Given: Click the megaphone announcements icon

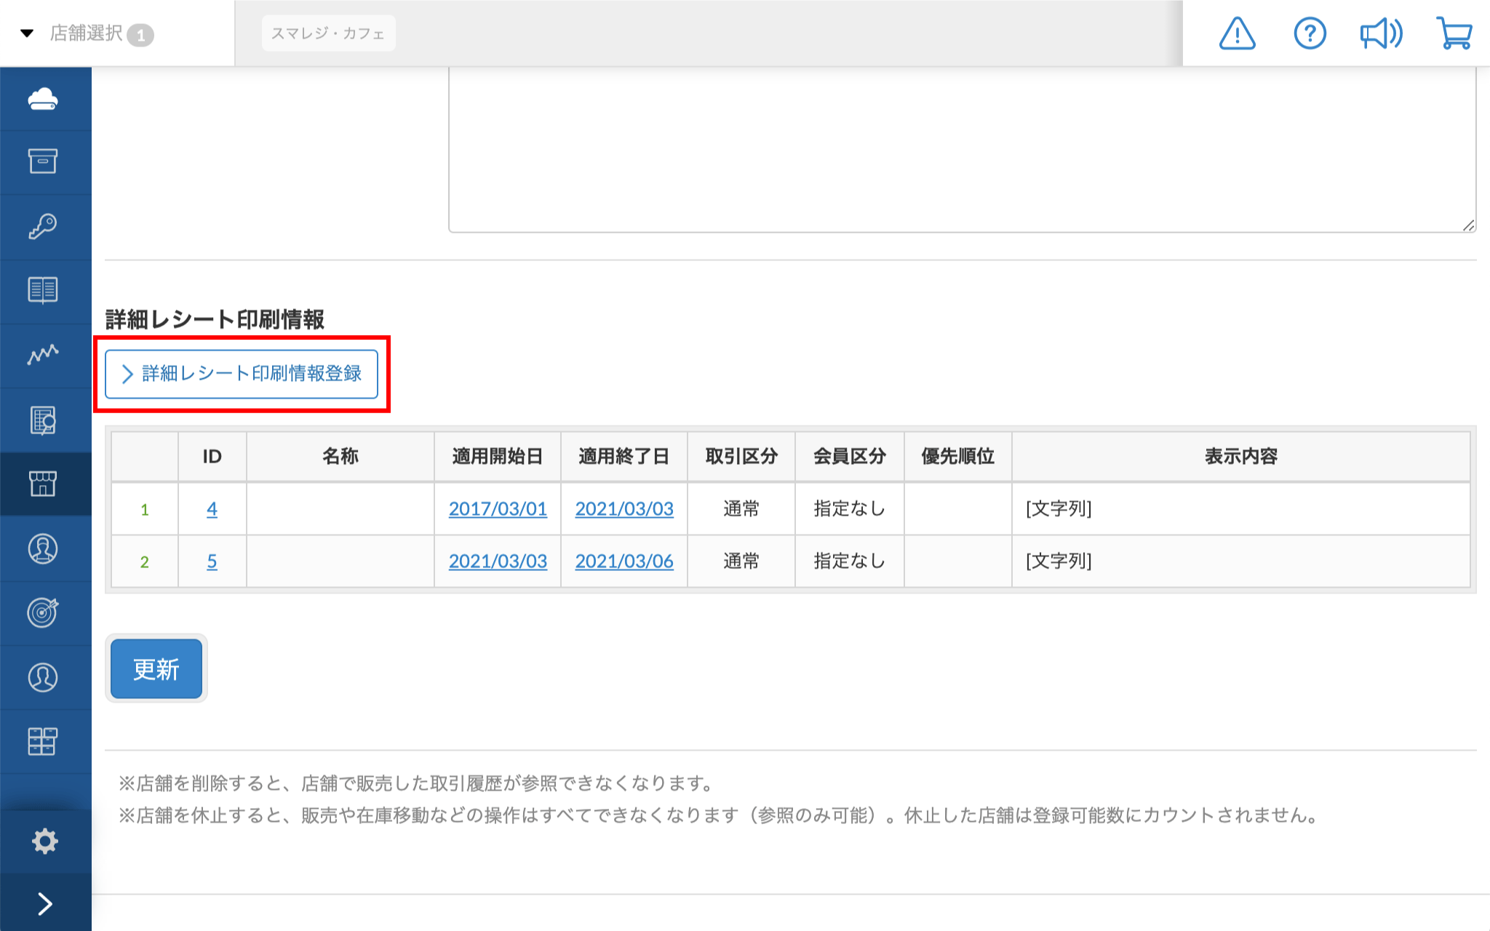Looking at the screenshot, I should (1381, 33).
